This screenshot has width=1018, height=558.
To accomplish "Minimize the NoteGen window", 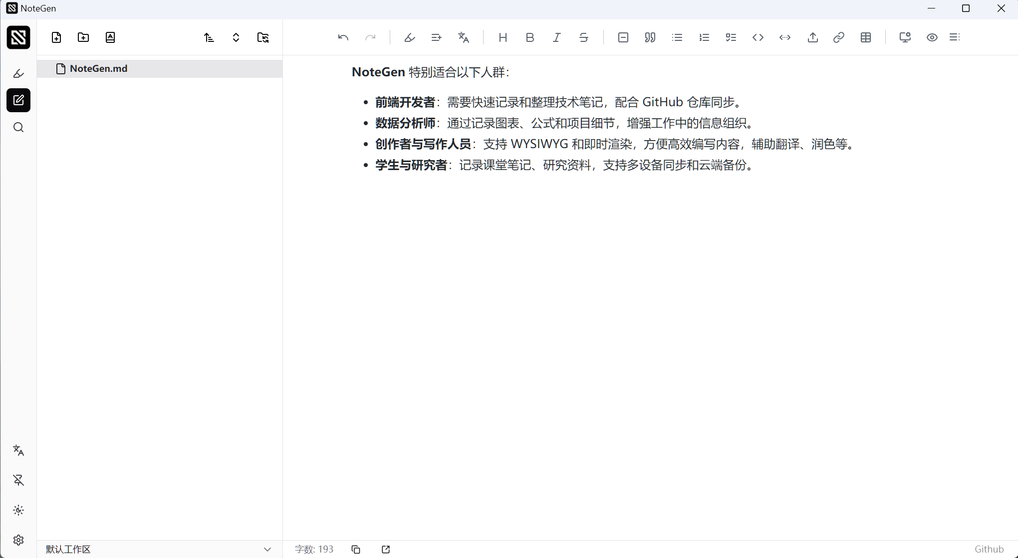I will 931,8.
